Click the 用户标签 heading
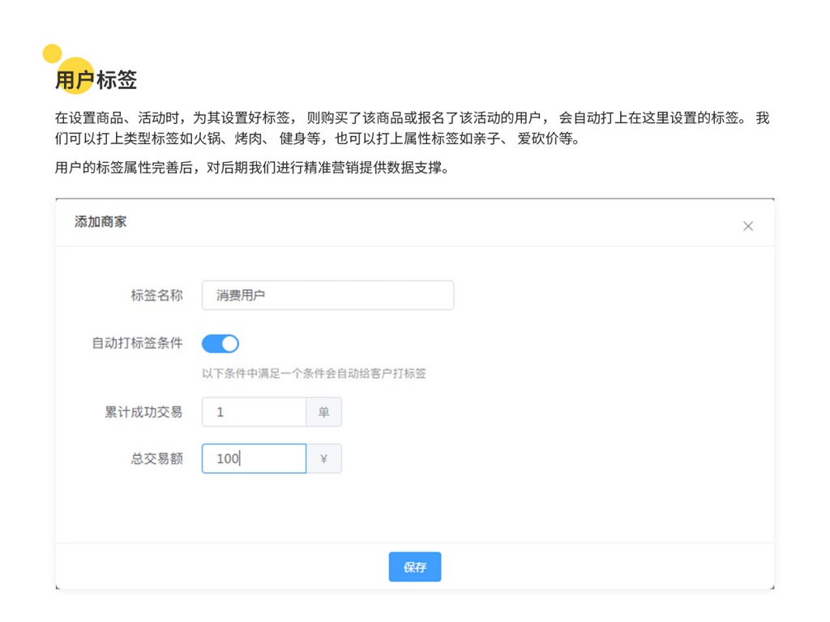This screenshot has height=622, width=830. coord(96,80)
